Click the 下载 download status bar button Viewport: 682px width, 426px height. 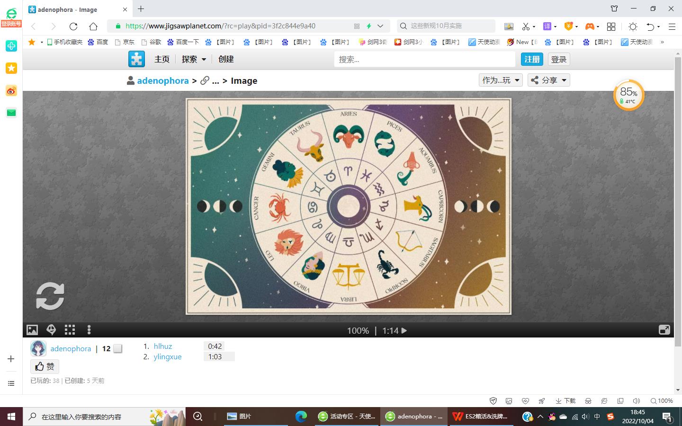coord(565,401)
